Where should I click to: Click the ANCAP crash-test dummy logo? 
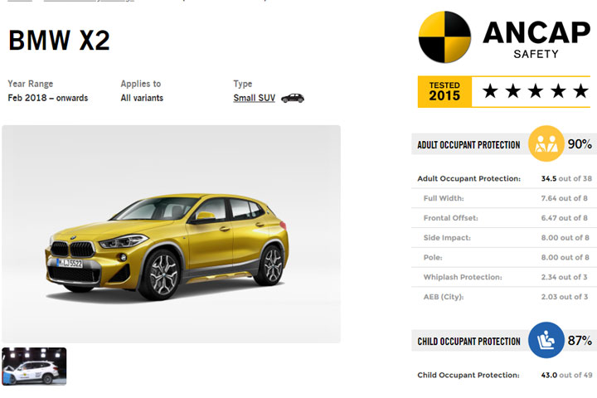[x=444, y=37]
